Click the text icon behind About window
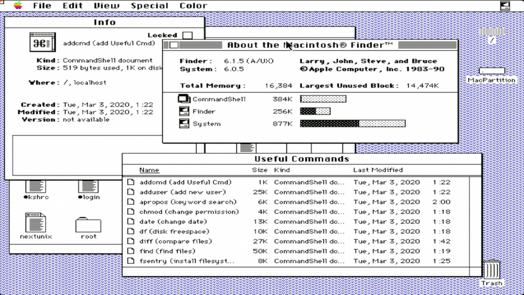Image resolution: width=524 pixels, height=295 pixels. click(247, 148)
